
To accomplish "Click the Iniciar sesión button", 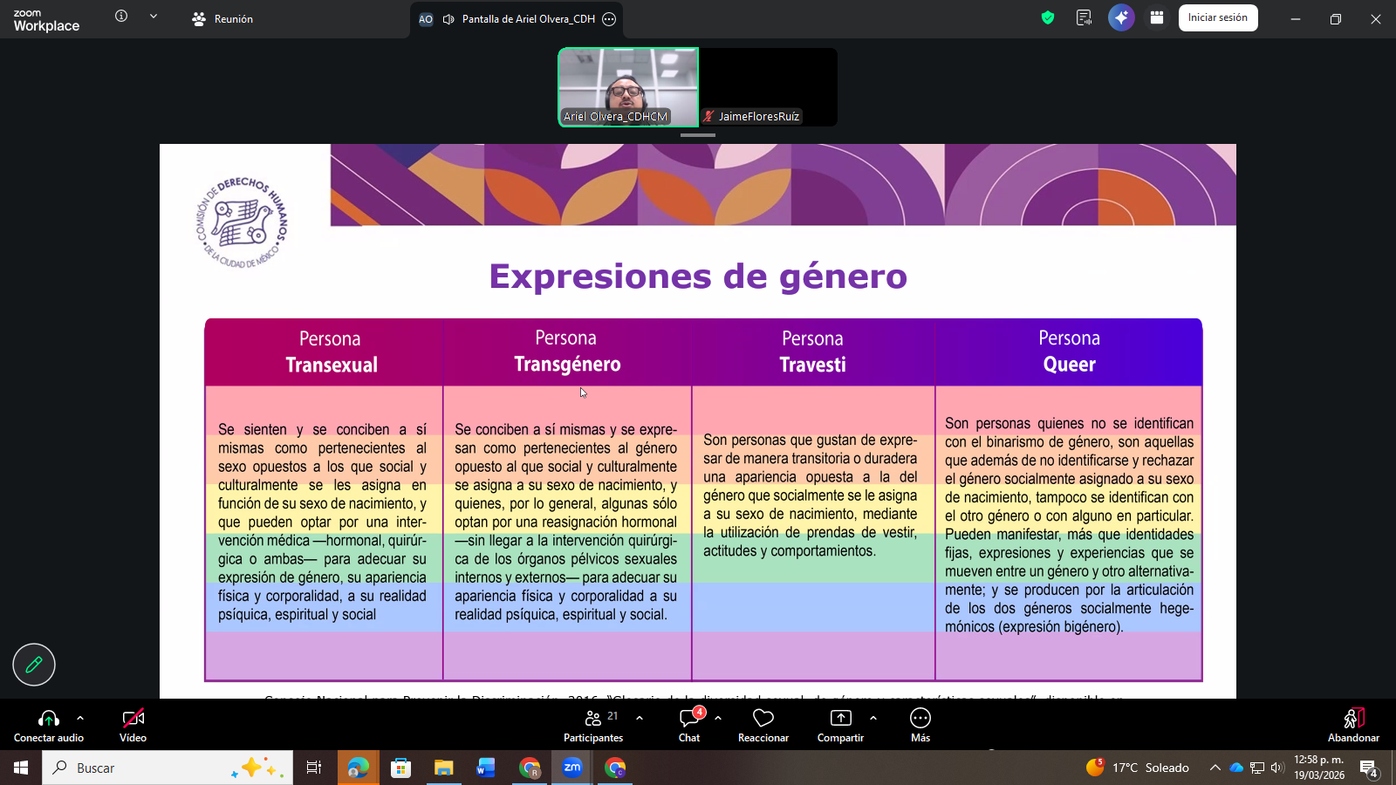I will point(1218,17).
